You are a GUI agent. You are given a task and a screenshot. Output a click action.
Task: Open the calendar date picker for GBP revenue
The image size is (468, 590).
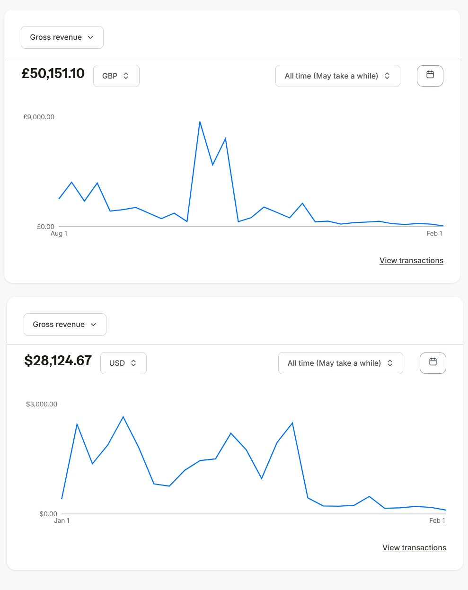430,76
